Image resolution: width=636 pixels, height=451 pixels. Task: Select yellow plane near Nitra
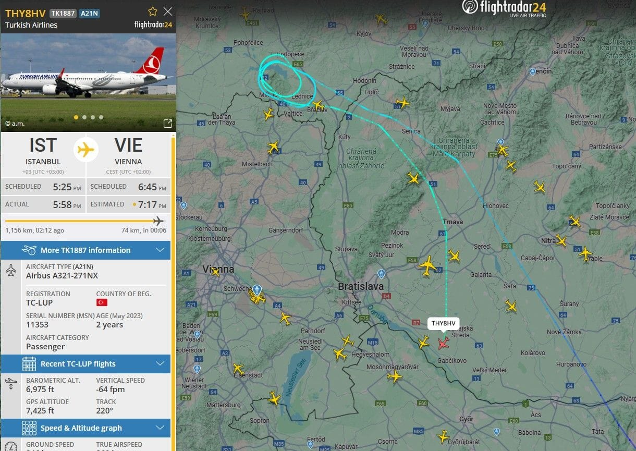(561, 240)
